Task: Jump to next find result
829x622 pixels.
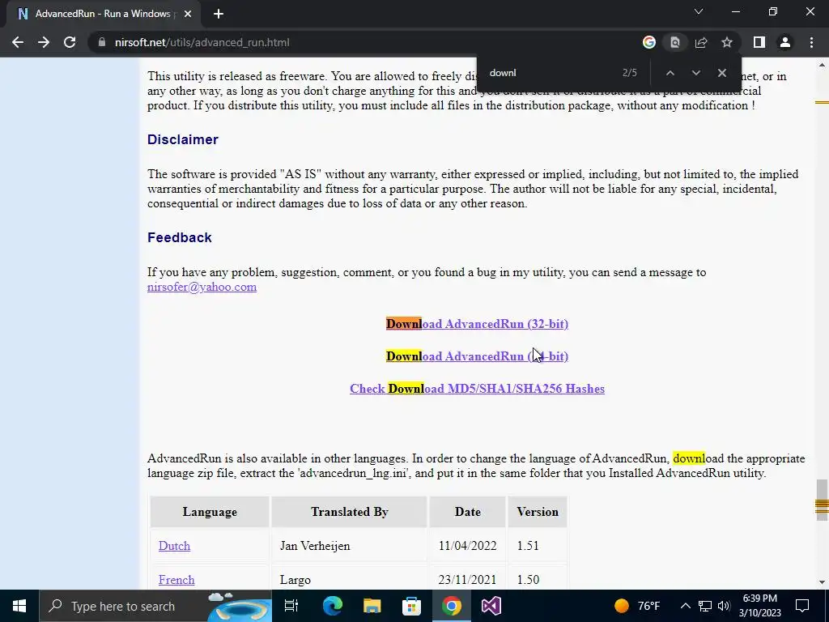Action: (695, 73)
